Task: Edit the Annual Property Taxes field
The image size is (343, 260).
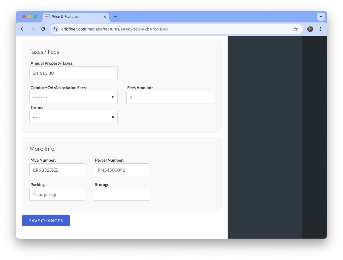Action: [x=73, y=73]
